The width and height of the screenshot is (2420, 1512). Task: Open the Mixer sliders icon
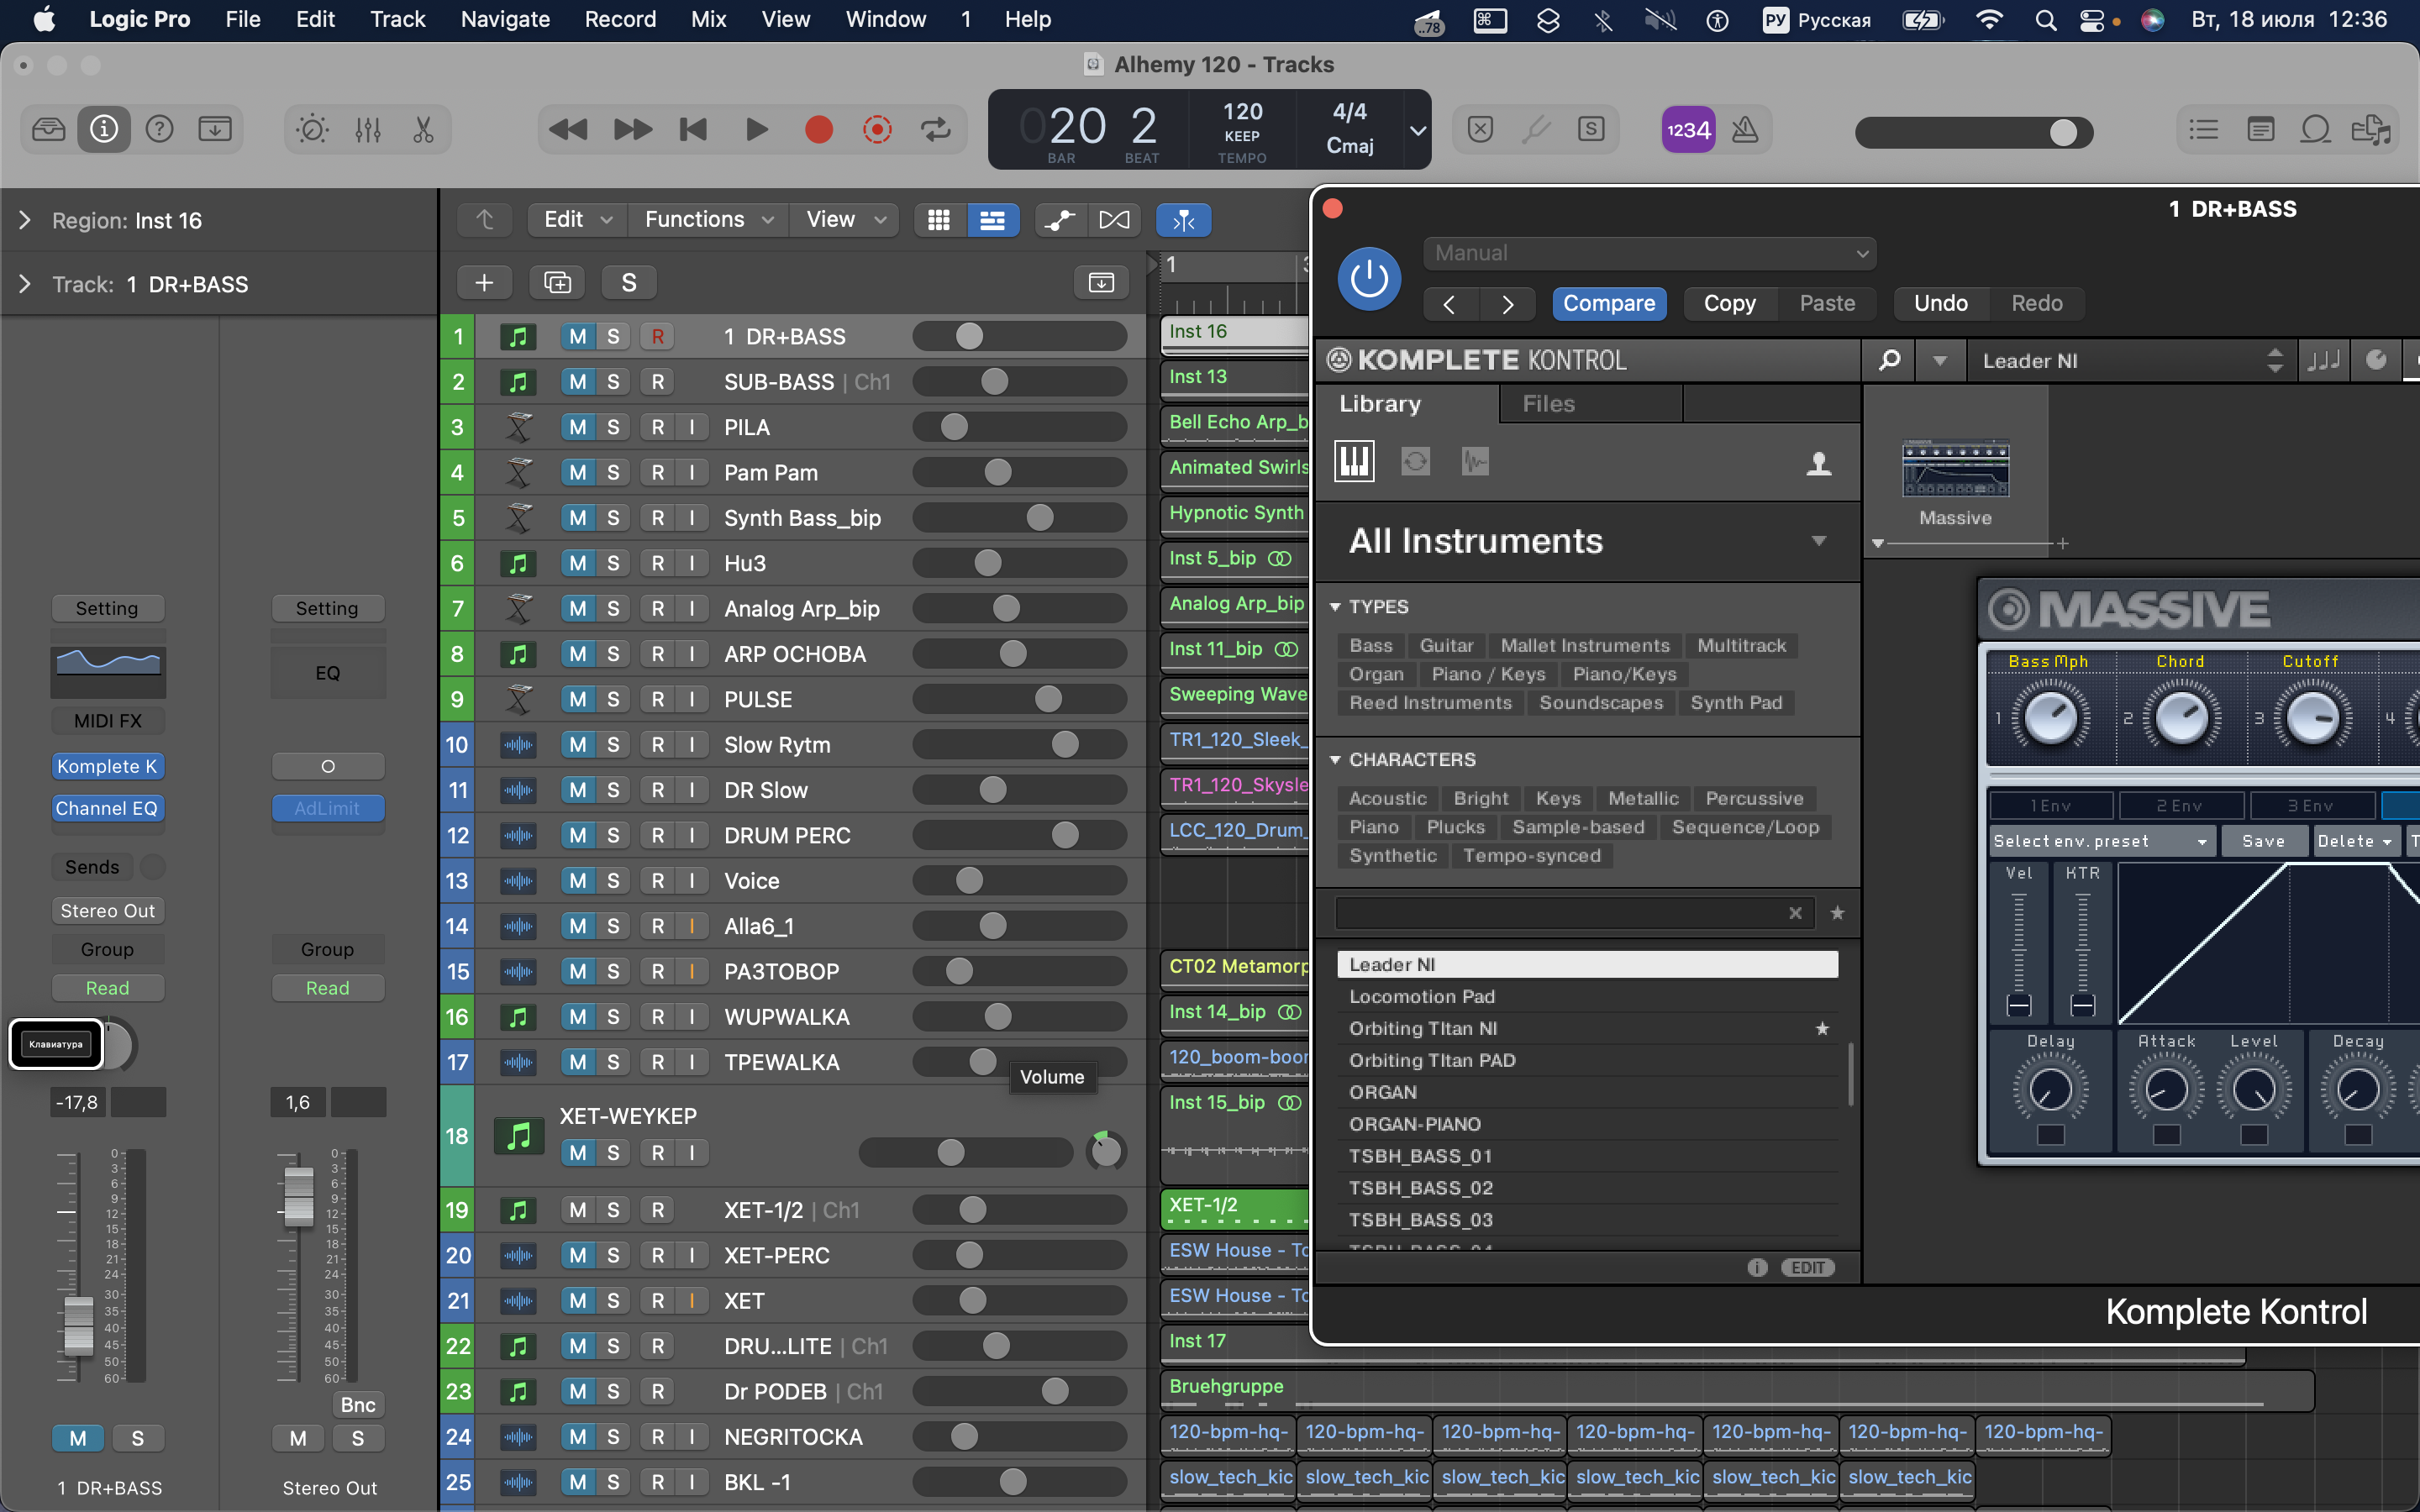coord(368,130)
